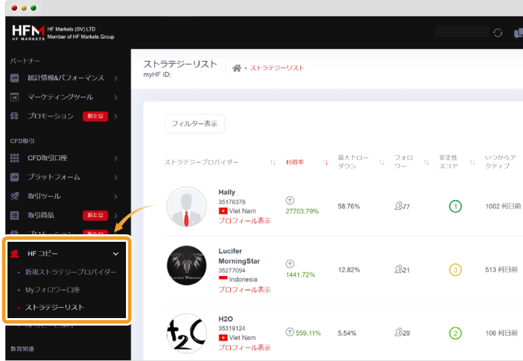
Task: Click the followers icon showing 29
Action: (x=398, y=332)
